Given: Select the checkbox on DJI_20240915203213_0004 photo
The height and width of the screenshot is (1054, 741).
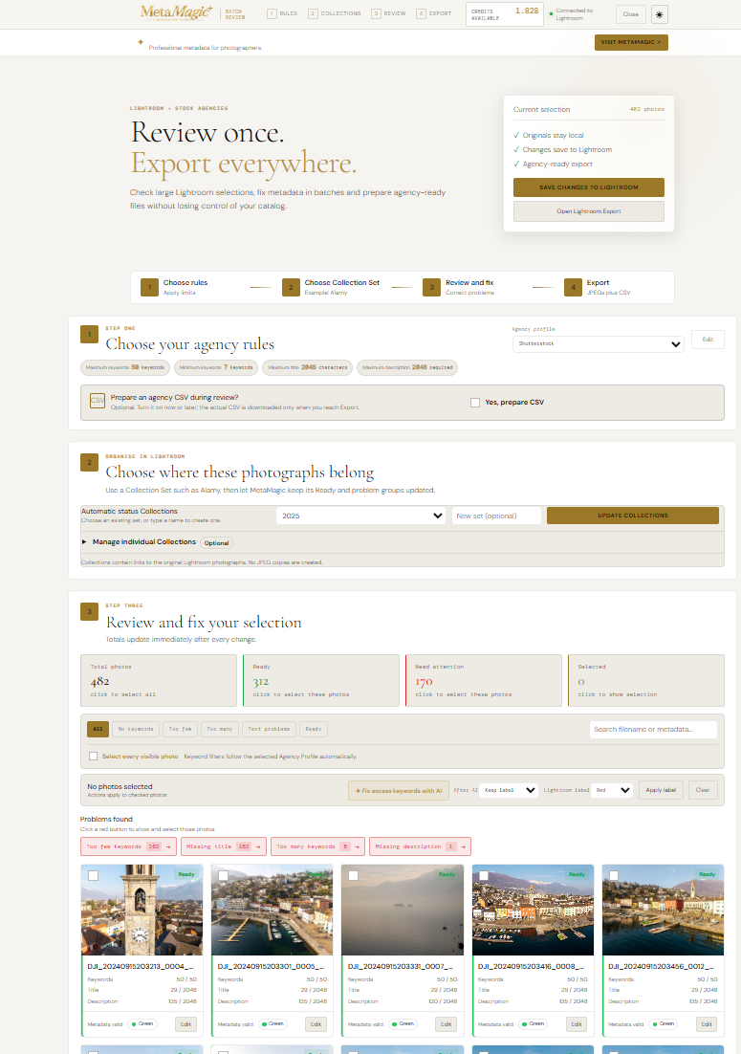Looking at the screenshot, I should pyautogui.click(x=94, y=875).
